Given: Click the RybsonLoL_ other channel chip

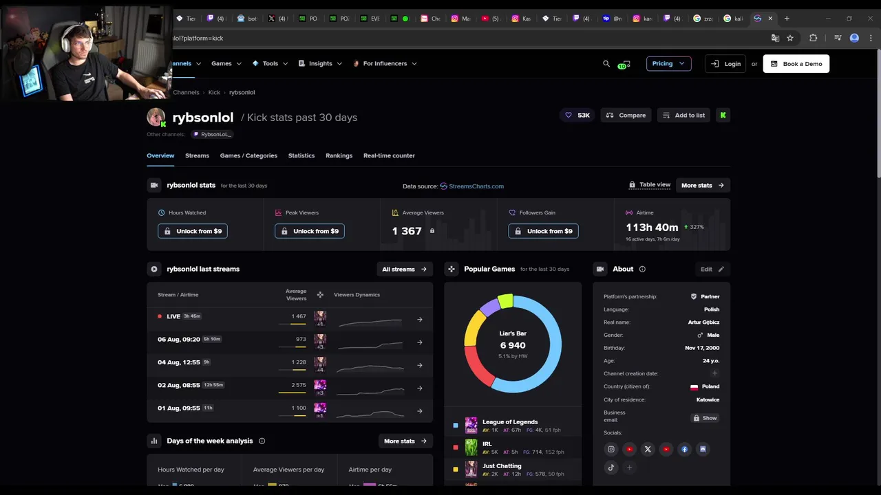Looking at the screenshot, I should click(x=212, y=134).
